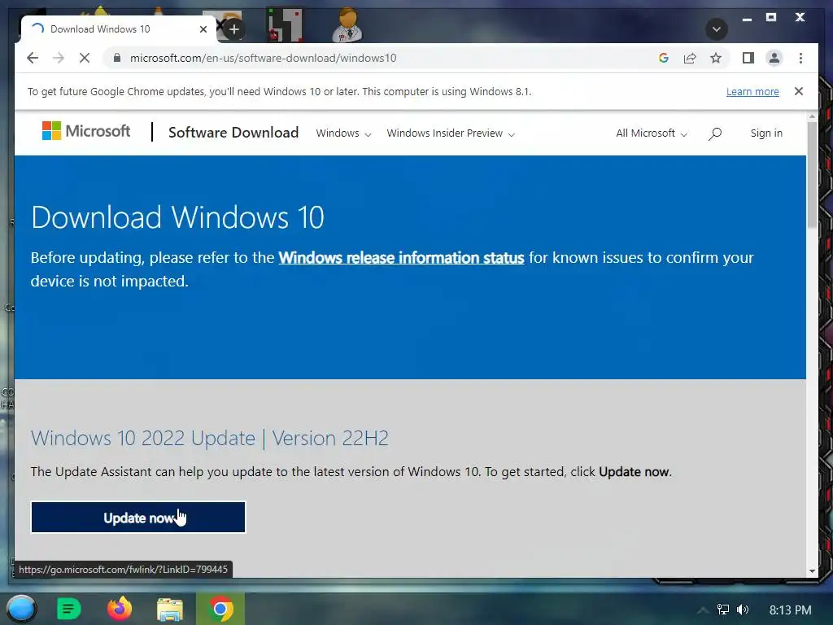Image resolution: width=833 pixels, height=625 pixels.
Task: Click the Update now button
Action: click(x=138, y=517)
